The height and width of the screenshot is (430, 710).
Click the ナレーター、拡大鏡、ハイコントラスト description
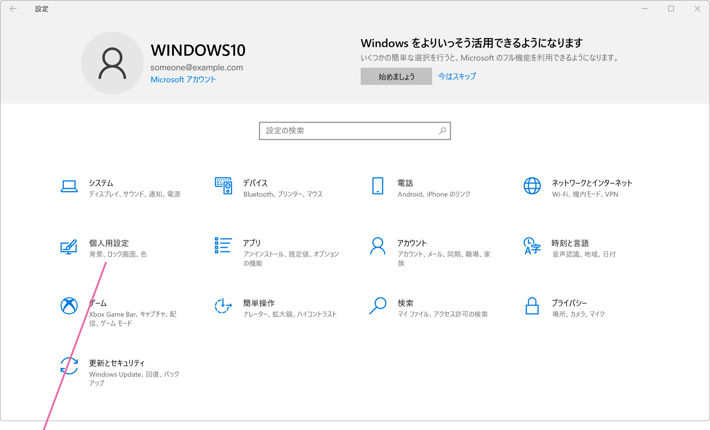point(290,314)
